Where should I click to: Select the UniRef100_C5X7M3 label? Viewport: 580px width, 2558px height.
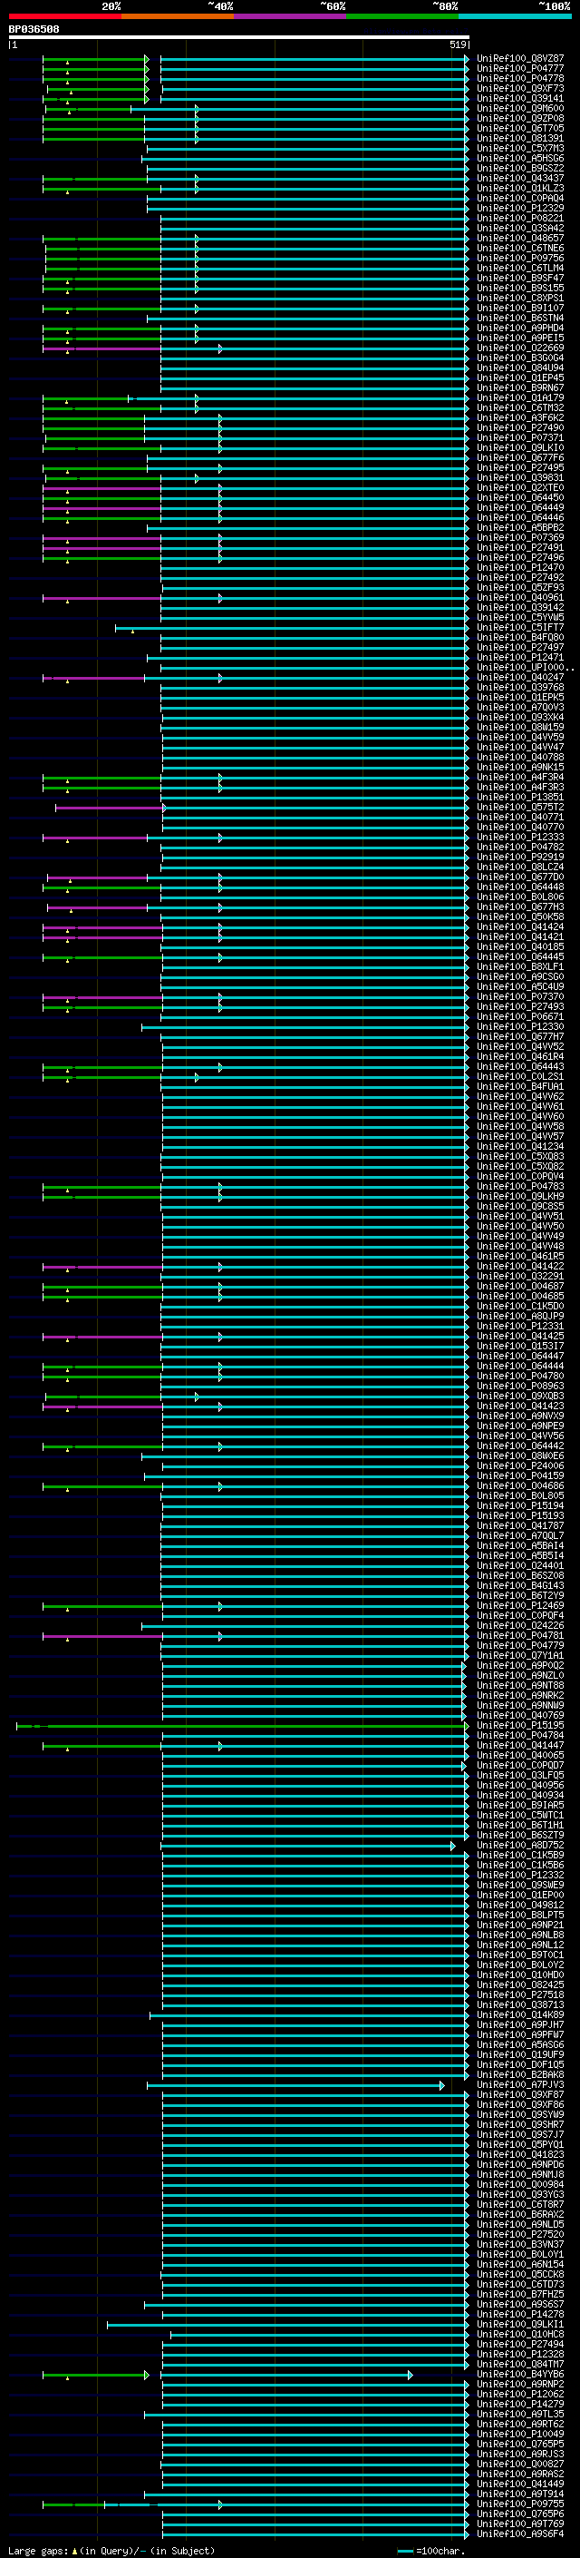click(x=520, y=148)
